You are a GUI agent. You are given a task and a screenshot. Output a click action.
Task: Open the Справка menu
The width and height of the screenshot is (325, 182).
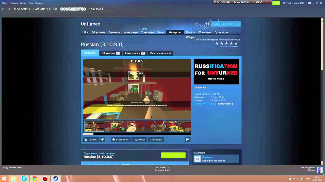click(x=39, y=3)
